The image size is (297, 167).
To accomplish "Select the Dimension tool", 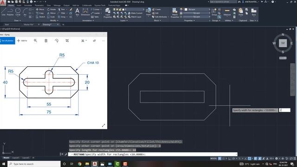I will (85, 12).
